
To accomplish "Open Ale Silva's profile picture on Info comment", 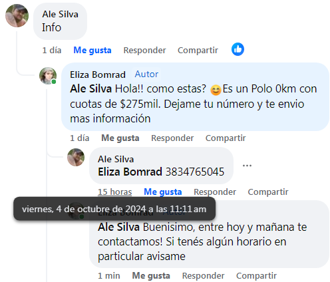I will (17, 15).
